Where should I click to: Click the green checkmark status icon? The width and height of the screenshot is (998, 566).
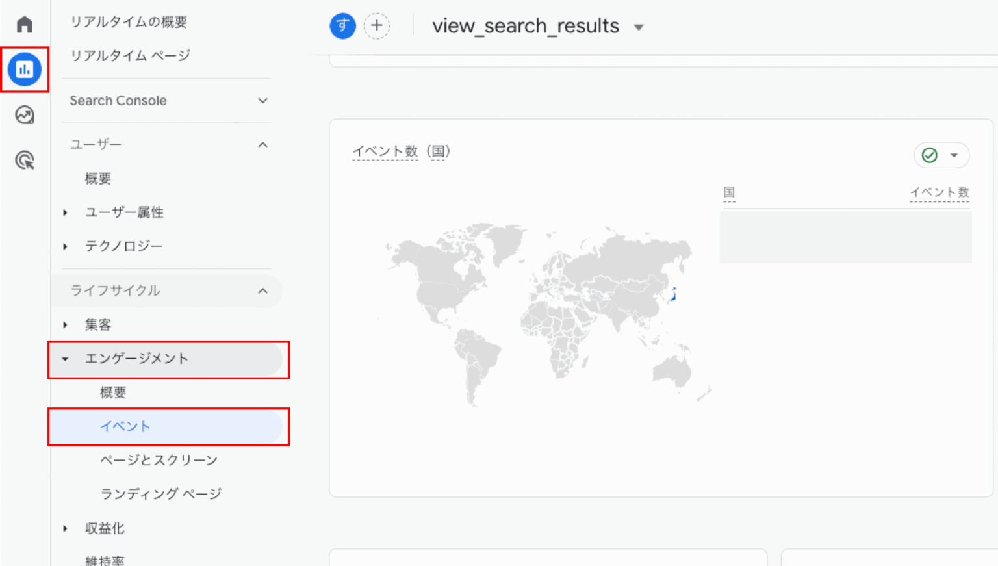pos(930,155)
